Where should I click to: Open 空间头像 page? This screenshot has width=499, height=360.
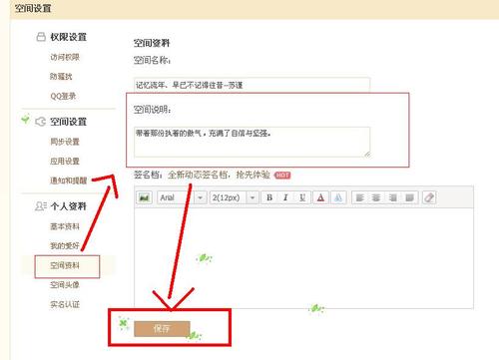click(x=65, y=285)
